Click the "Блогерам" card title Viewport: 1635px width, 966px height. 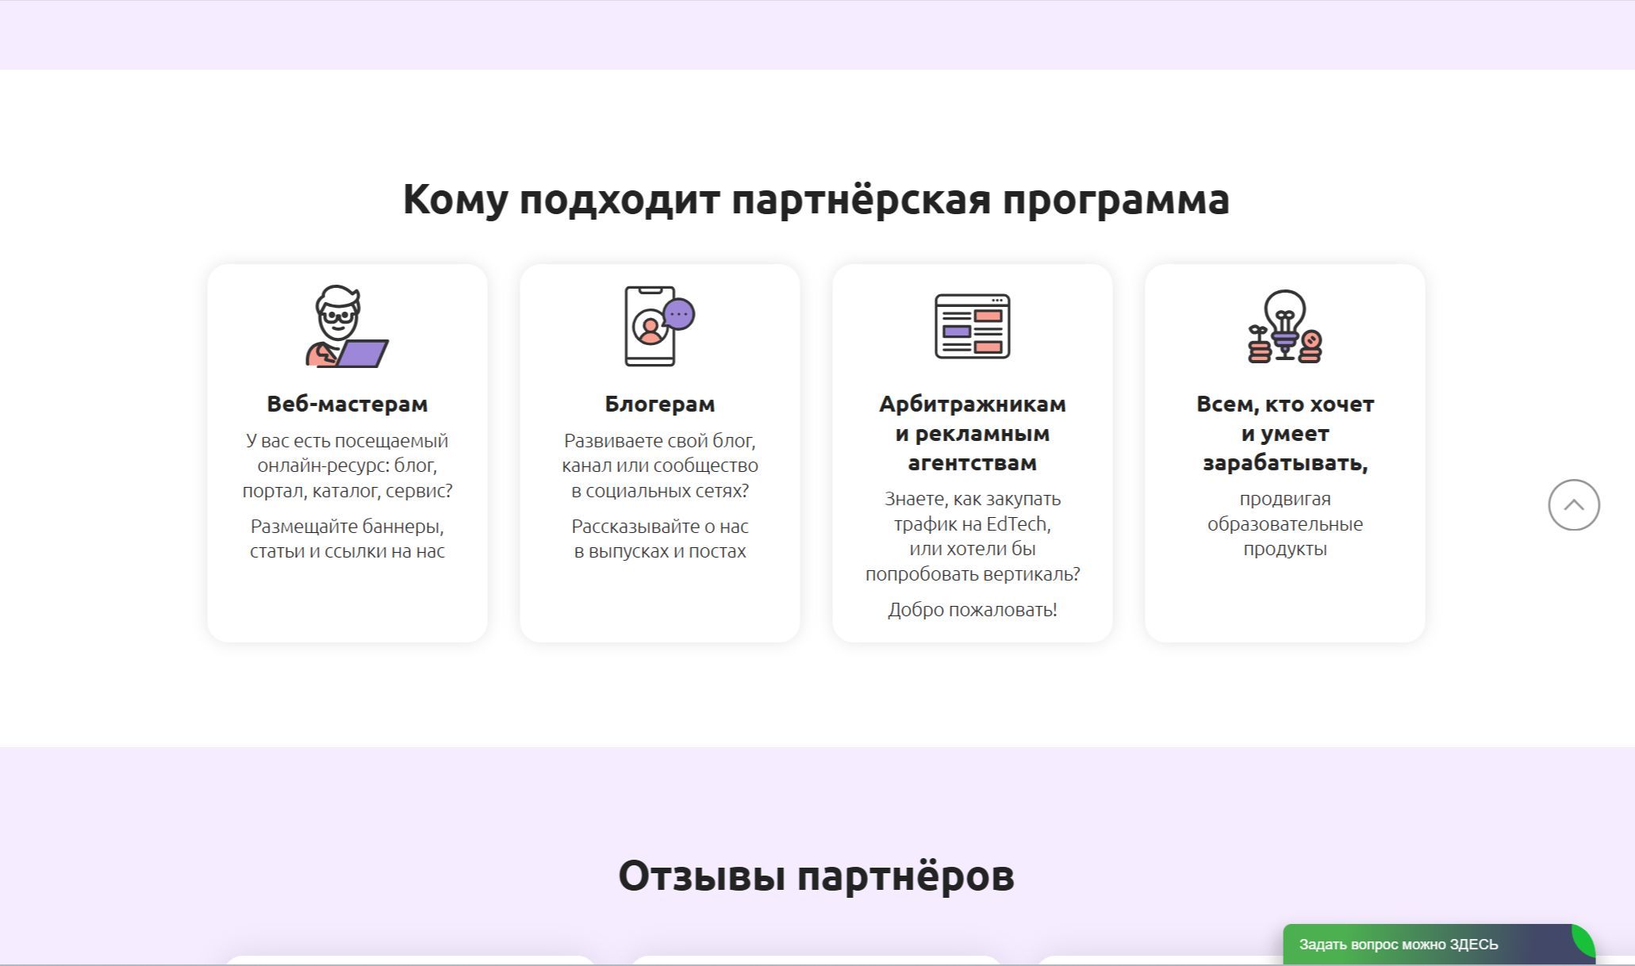pyautogui.click(x=659, y=404)
